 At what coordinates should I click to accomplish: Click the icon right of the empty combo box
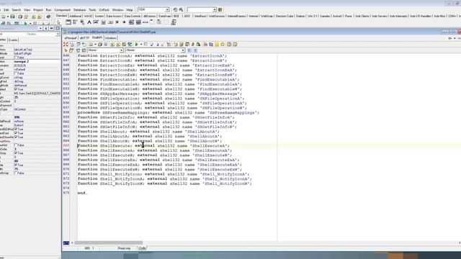click(x=220, y=9)
